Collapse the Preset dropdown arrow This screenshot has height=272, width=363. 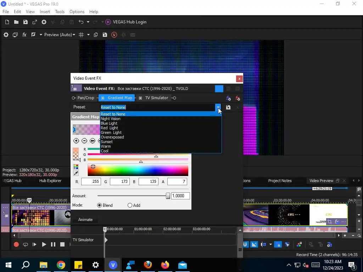point(218,107)
